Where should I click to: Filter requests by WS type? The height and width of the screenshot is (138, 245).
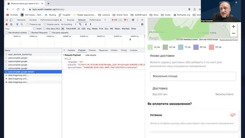point(111,29)
